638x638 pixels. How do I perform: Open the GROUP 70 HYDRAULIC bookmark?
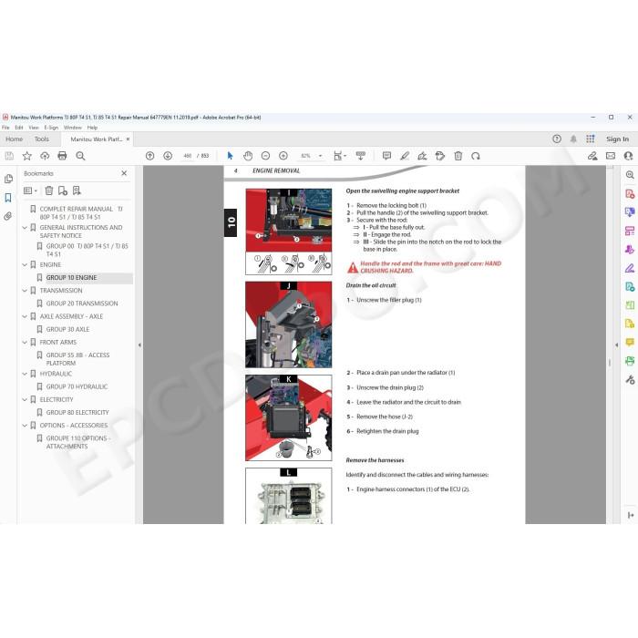pyautogui.click(x=77, y=386)
